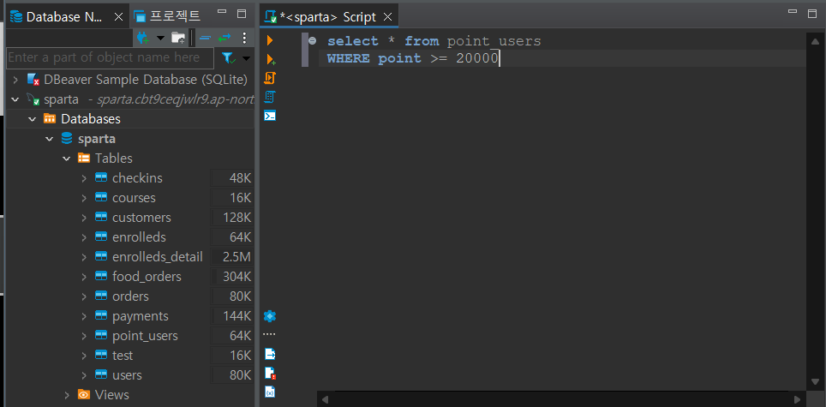Expand the Views folder
Screen dimensions: 826x407
coord(67,395)
